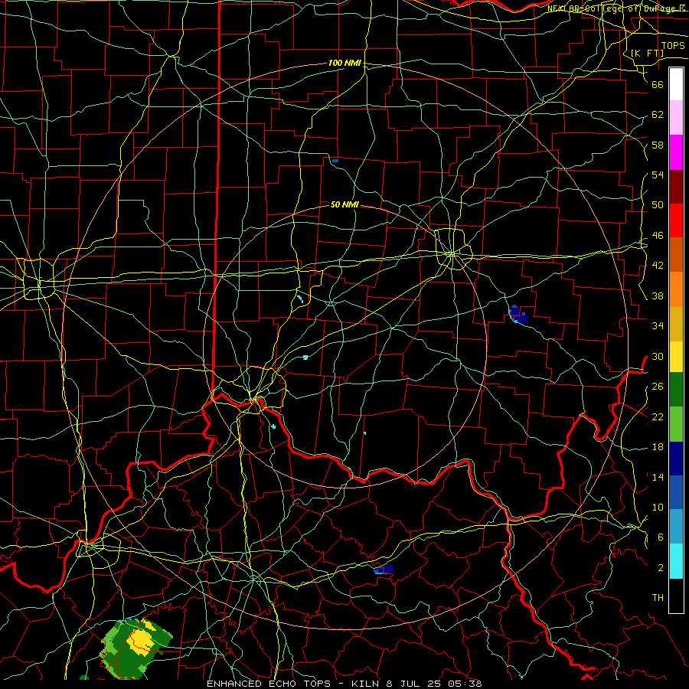The width and height of the screenshot is (689, 689).
Task: Click the gold legend swatch near 34
Action: click(676, 324)
